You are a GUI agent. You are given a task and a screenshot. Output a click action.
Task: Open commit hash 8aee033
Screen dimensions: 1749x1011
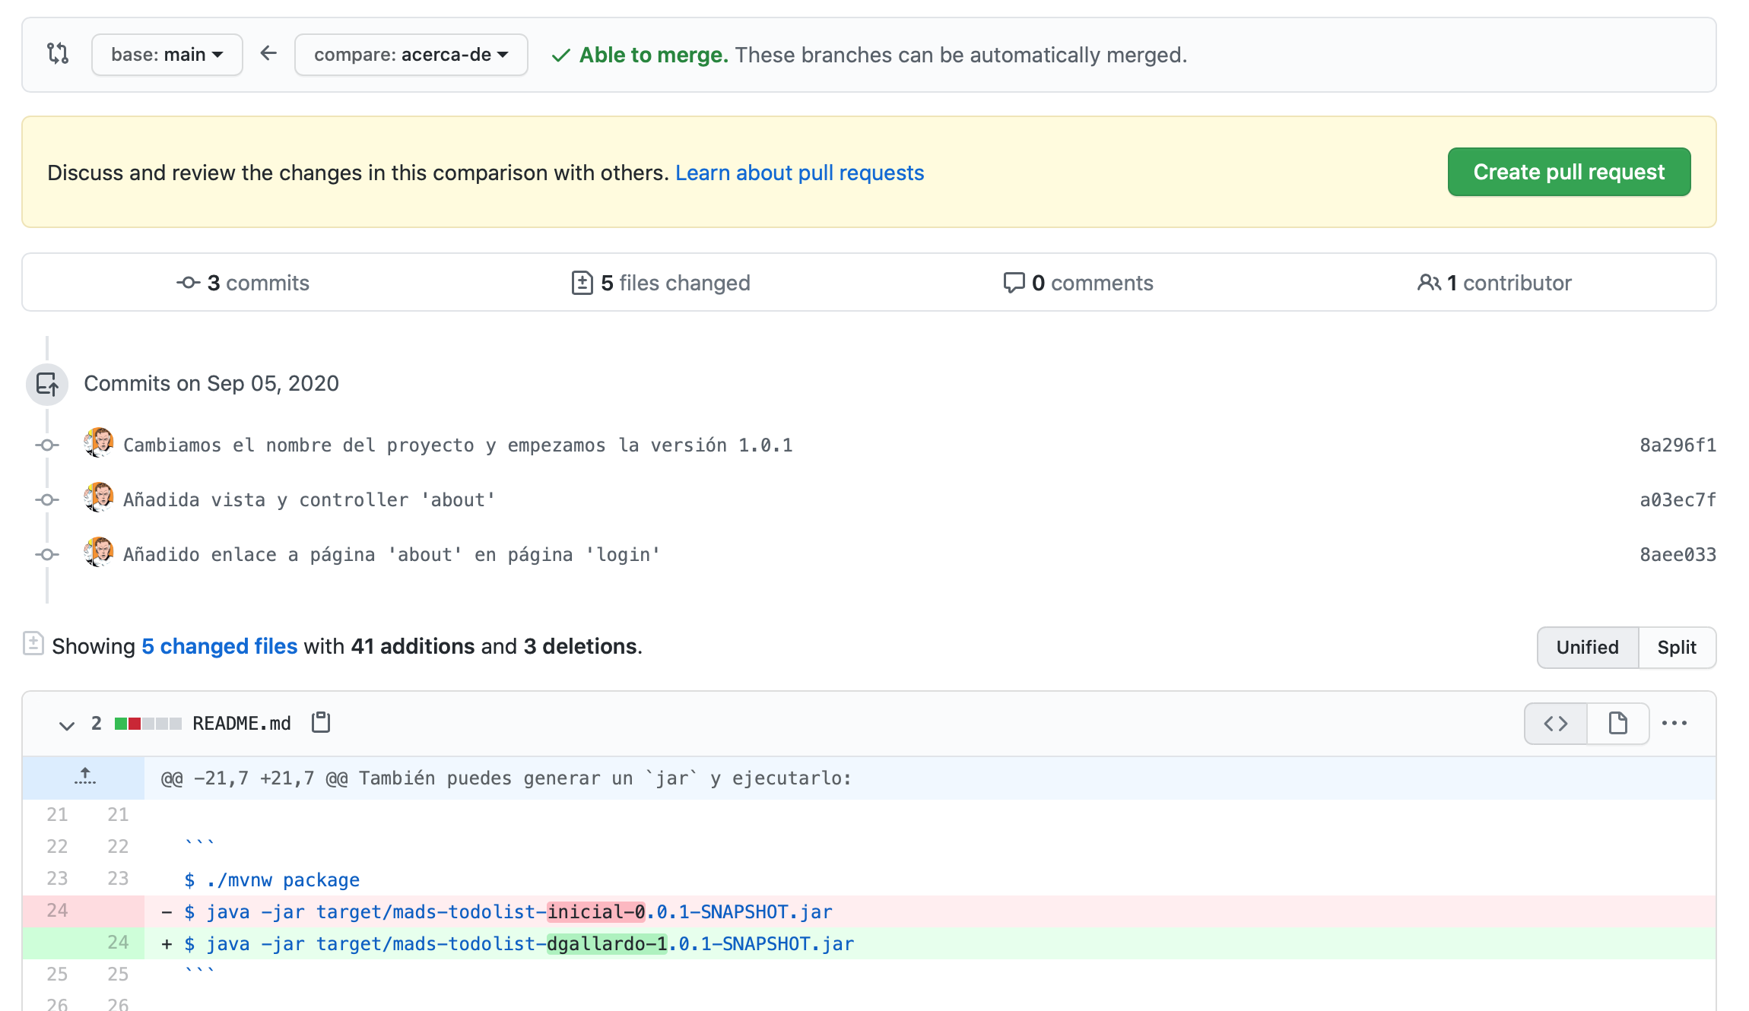click(1678, 555)
